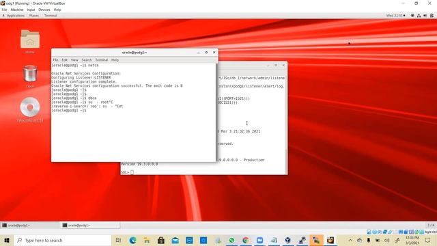Image resolution: width=437 pixels, height=246 pixels.
Task: Click the front terminal's last shell prompt
Action: [x=68, y=111]
